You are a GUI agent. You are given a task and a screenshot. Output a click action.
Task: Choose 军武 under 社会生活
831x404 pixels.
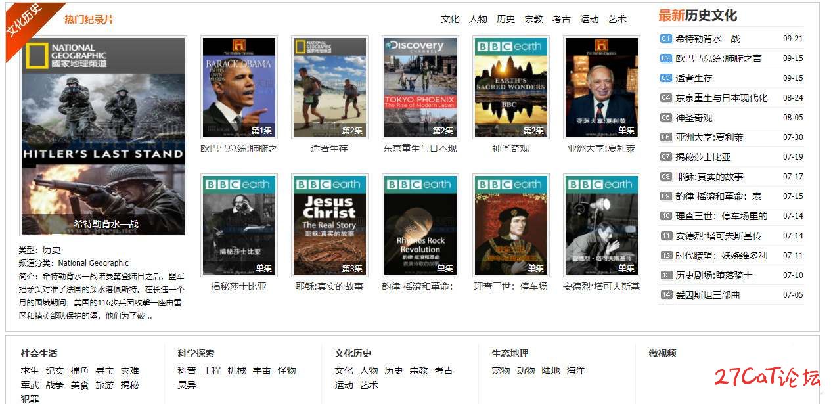pyautogui.click(x=30, y=385)
